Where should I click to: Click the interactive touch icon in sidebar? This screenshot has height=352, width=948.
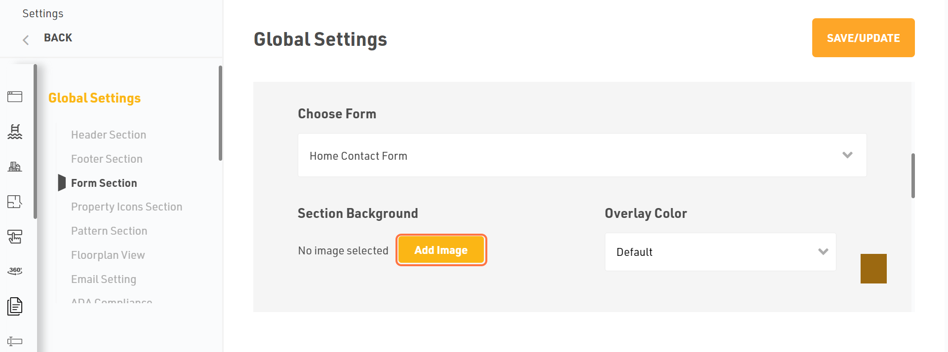coord(15,237)
